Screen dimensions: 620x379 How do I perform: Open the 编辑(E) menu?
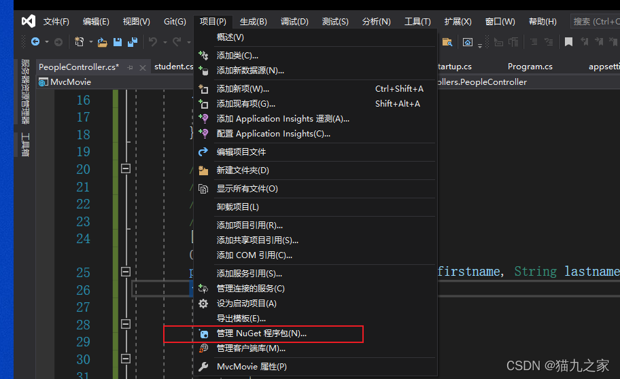pyautogui.click(x=96, y=21)
